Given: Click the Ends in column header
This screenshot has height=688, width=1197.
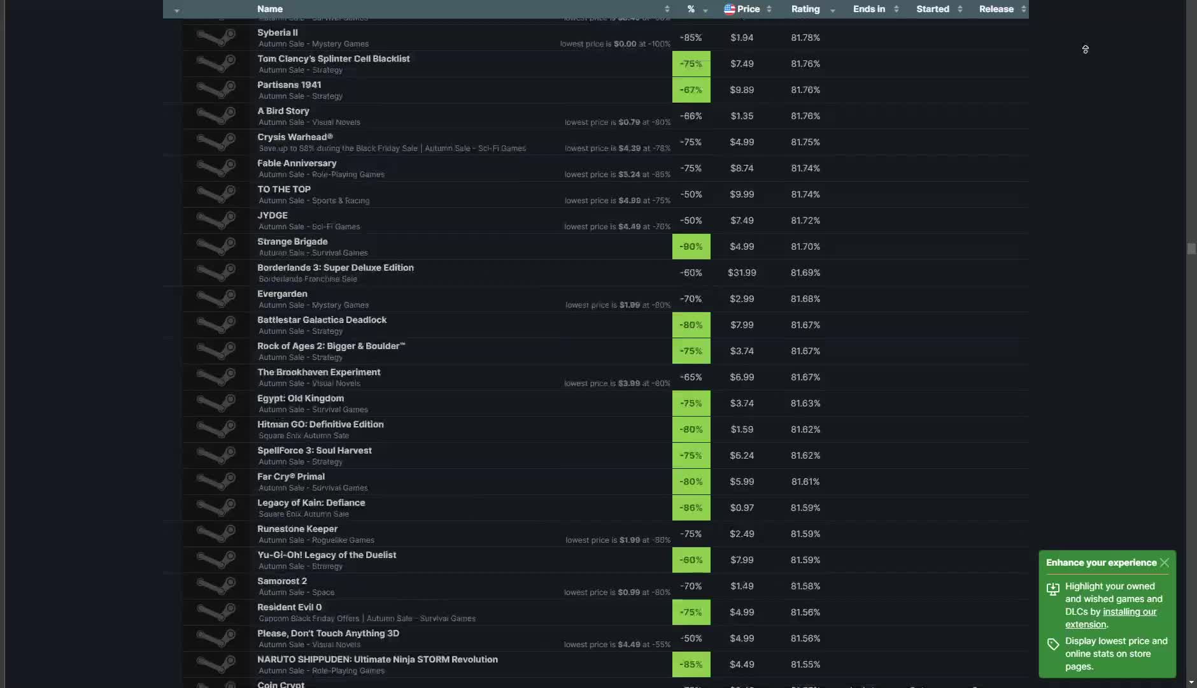Looking at the screenshot, I should [x=869, y=9].
